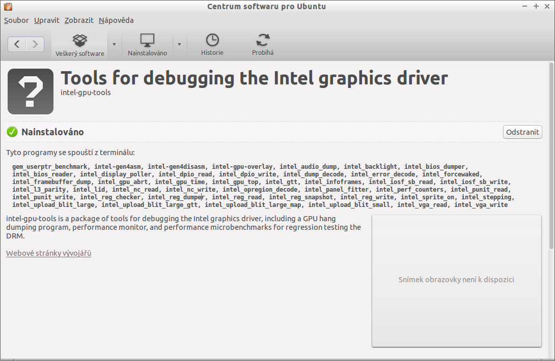Screen dimensions: 555x361
Task: Expand the Veškerý software dropdown arrow
Action: (x=114, y=44)
